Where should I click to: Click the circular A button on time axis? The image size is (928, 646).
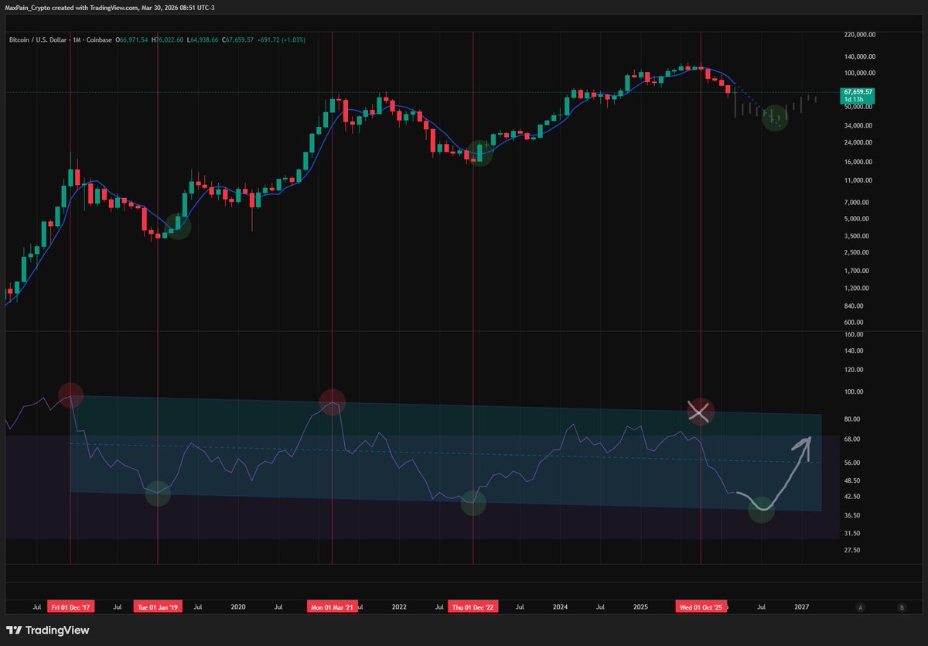(860, 607)
